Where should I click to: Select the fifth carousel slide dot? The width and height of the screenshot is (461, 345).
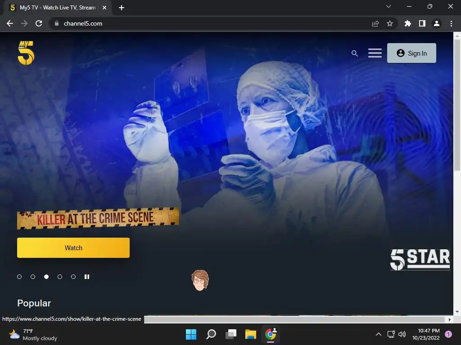(x=73, y=277)
